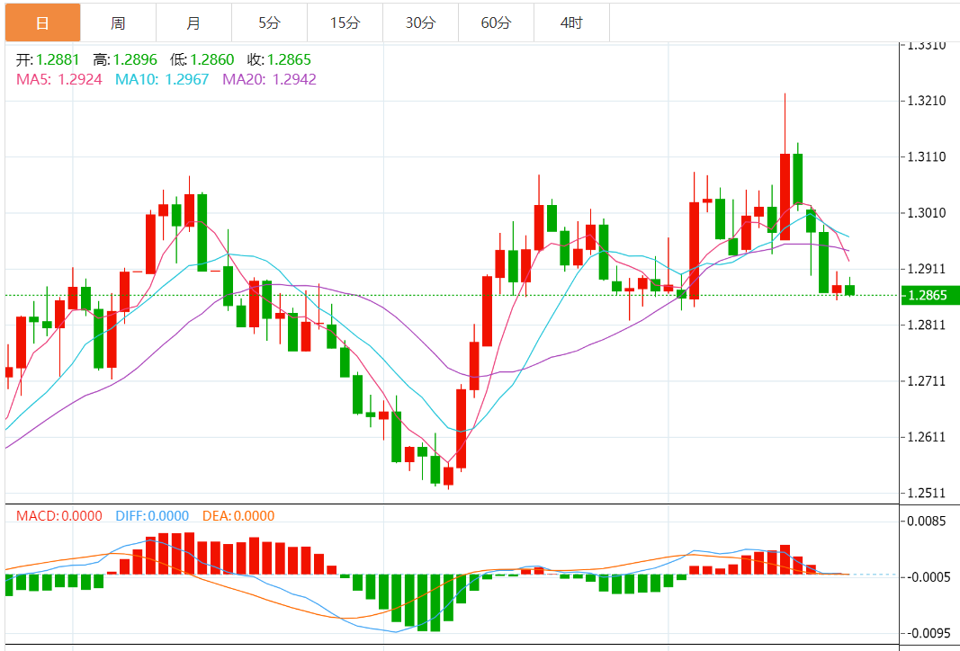The image size is (960, 651).
Task: Click the 1.2511 price axis label
Action: click(929, 493)
